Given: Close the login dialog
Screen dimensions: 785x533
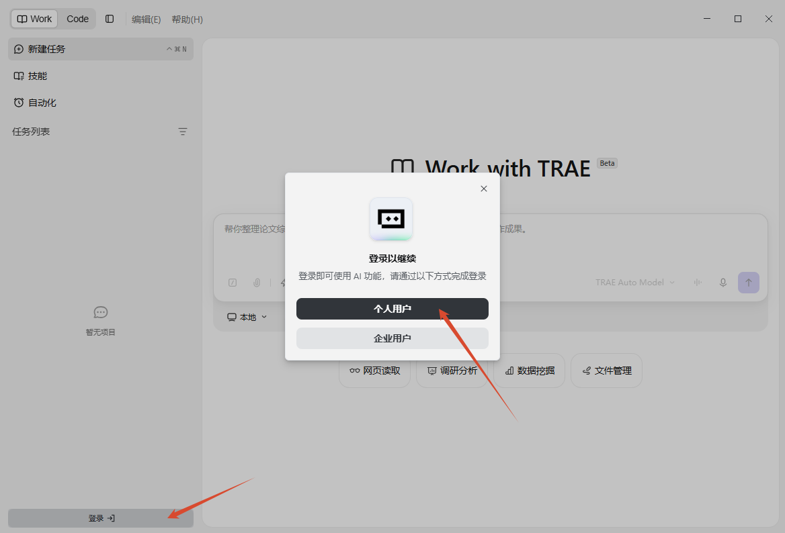Looking at the screenshot, I should (x=484, y=189).
